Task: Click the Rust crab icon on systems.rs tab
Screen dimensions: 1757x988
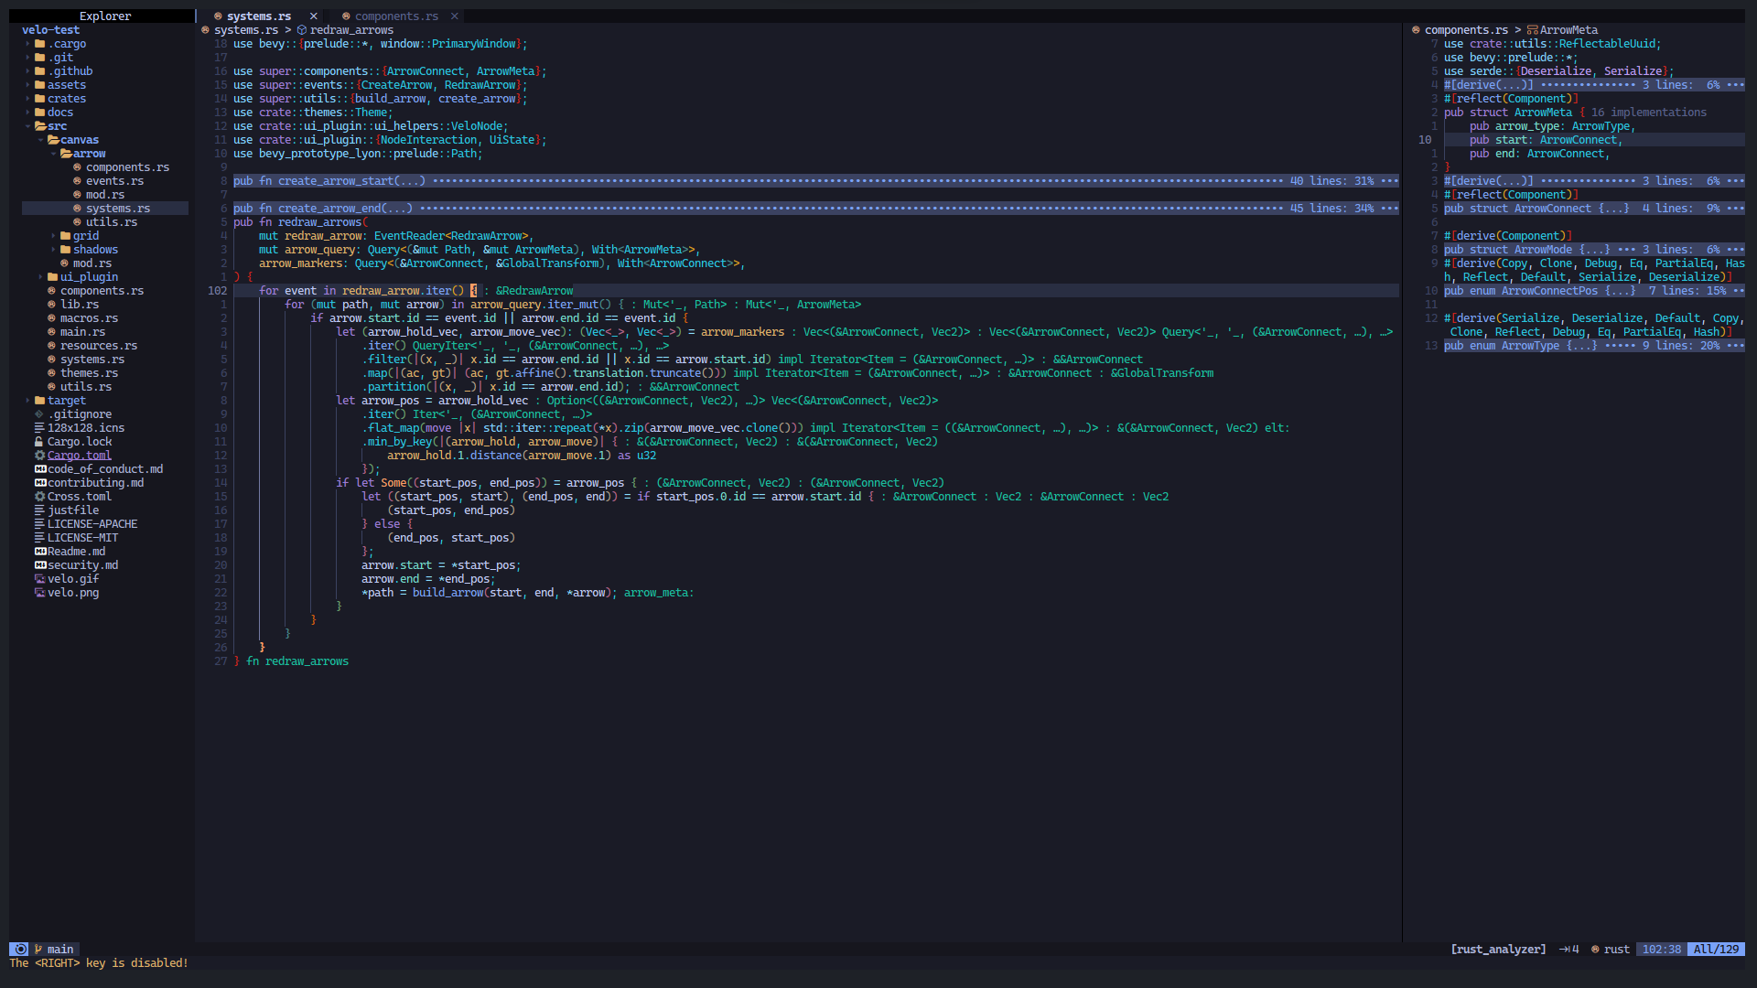Action: [x=216, y=16]
